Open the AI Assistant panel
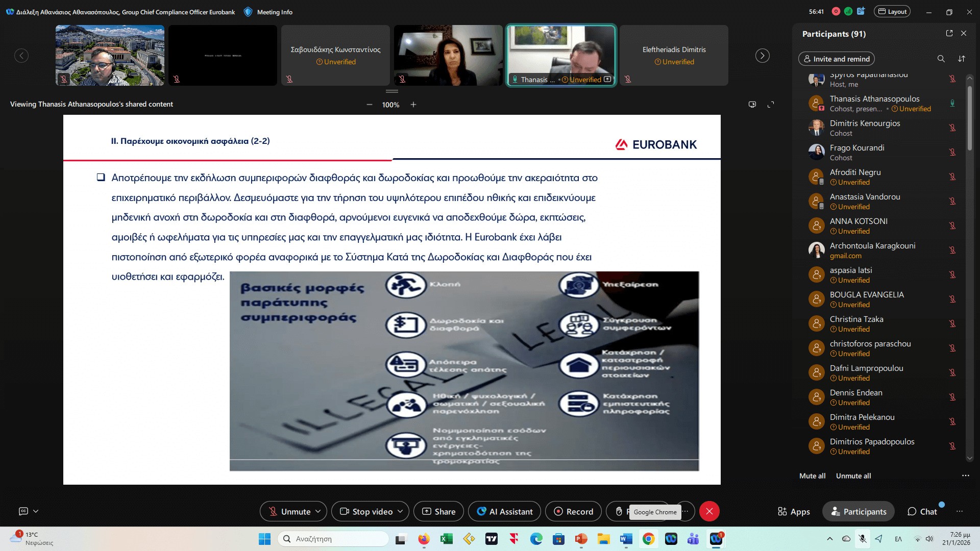Image resolution: width=980 pixels, height=551 pixels. pyautogui.click(x=504, y=511)
